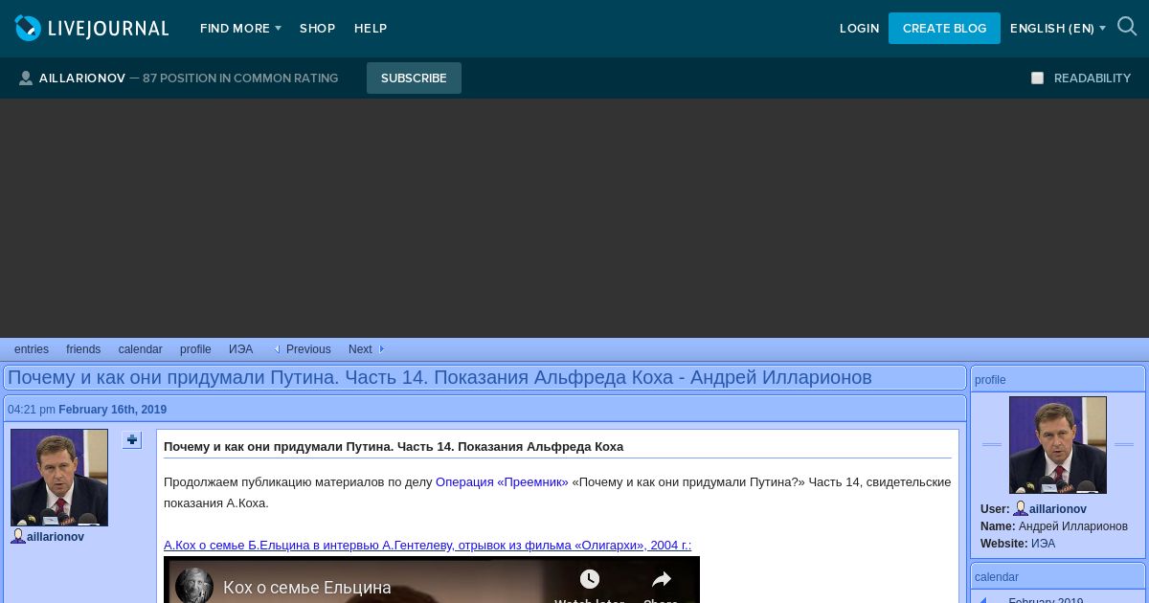The height and width of the screenshot is (603, 1149).
Task: Open the calendar tab in journal navigation
Action: click(x=140, y=349)
